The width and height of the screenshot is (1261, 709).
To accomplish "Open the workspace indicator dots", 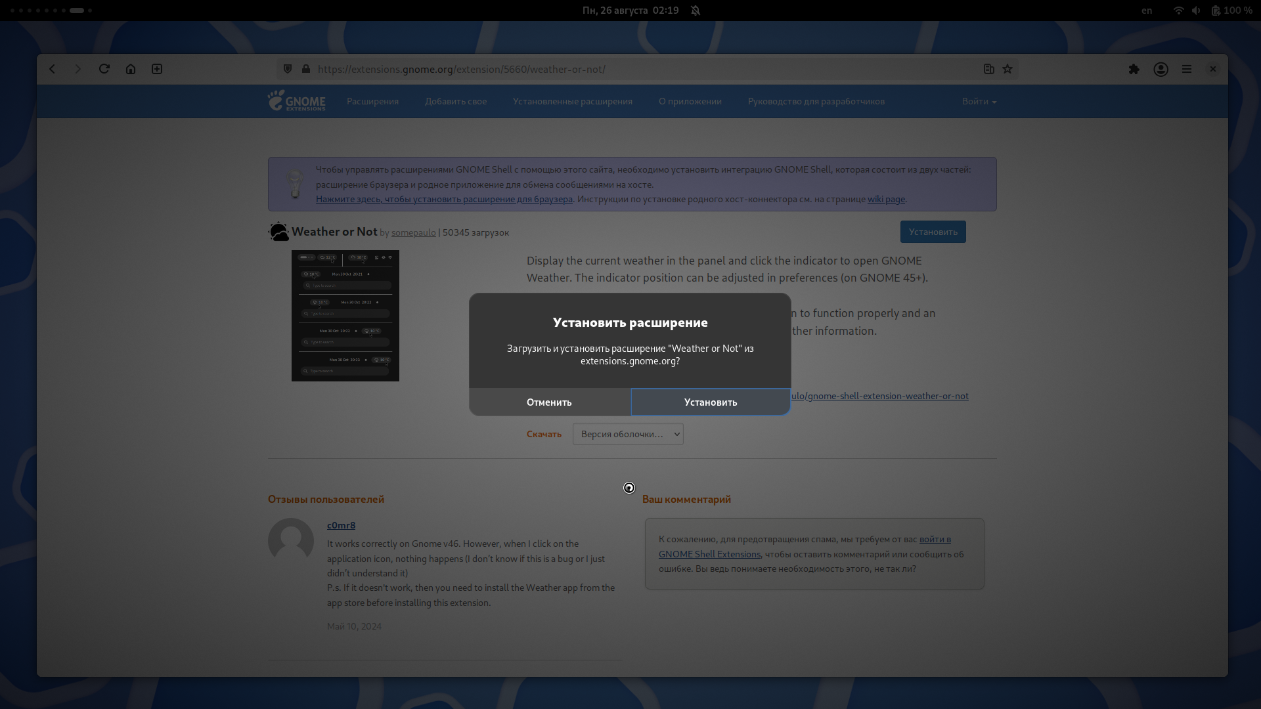I will coord(51,11).
